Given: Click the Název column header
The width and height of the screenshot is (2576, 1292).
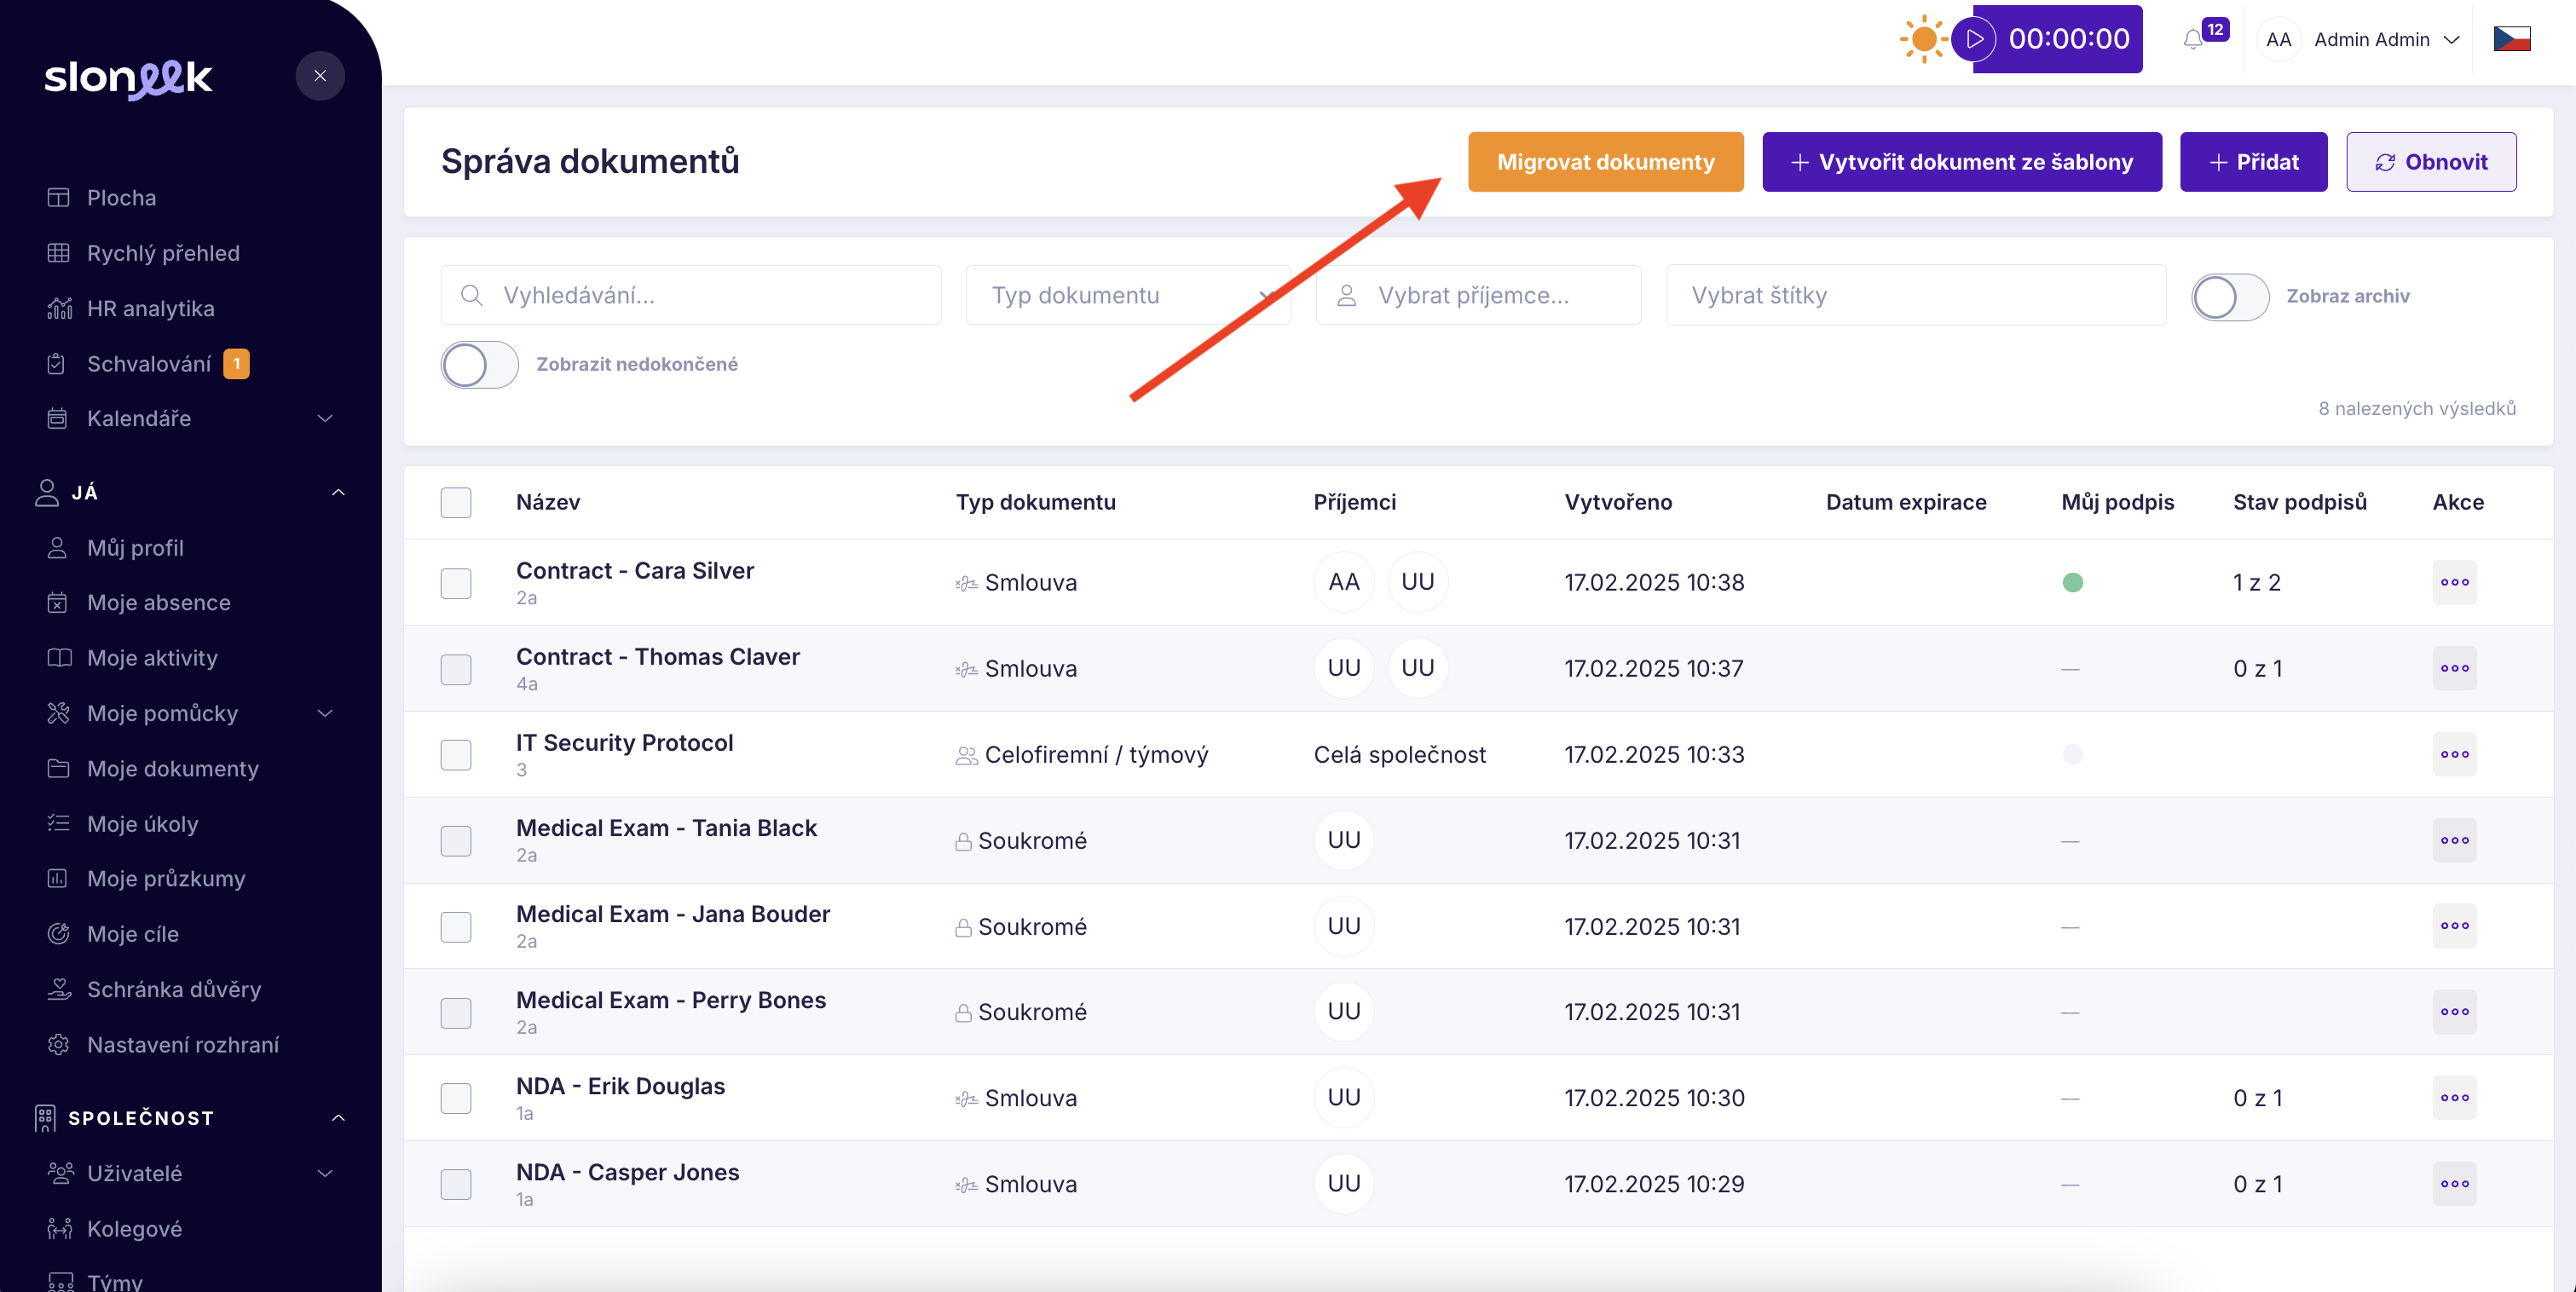Looking at the screenshot, I should [548, 502].
